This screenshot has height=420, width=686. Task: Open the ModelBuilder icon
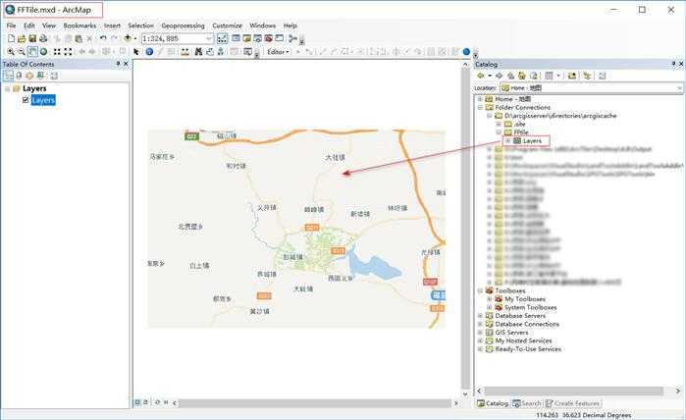click(292, 39)
